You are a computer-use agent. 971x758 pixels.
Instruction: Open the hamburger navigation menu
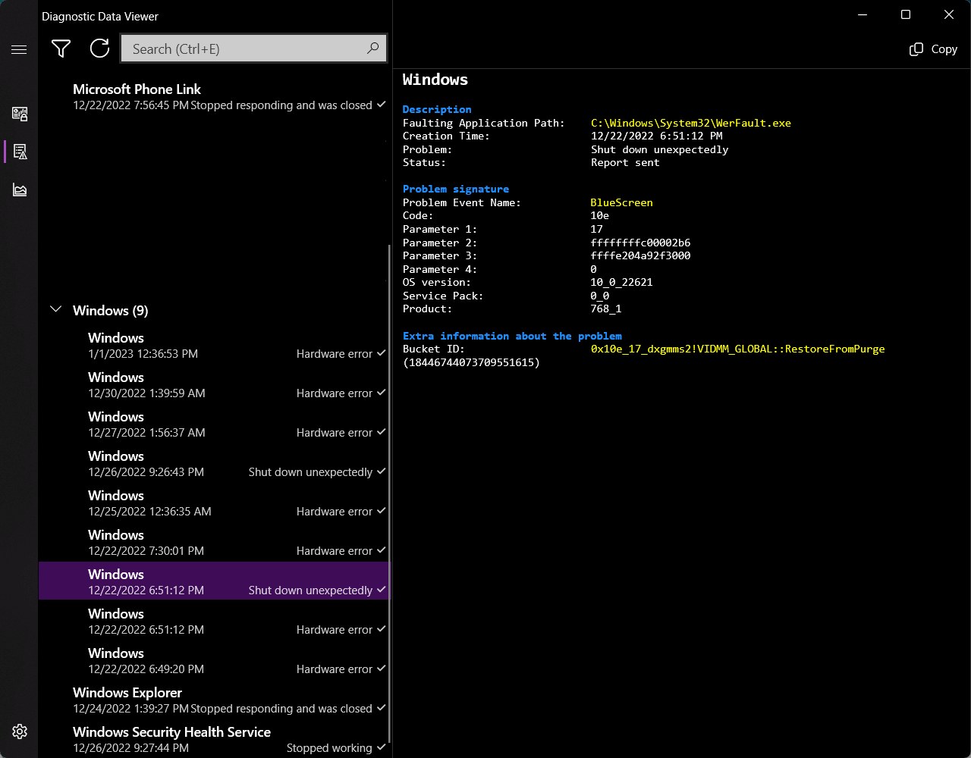point(19,49)
